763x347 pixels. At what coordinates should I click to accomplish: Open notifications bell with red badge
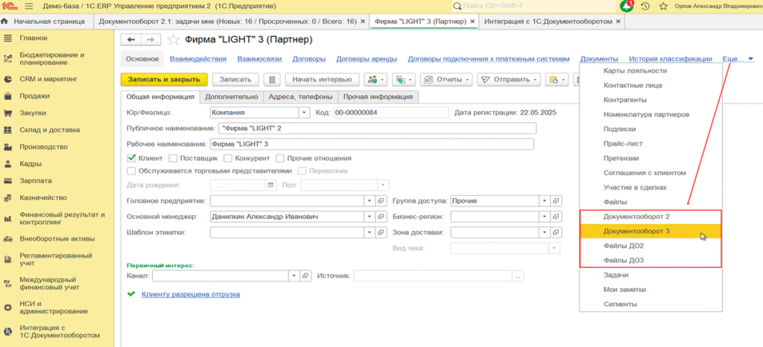(627, 6)
